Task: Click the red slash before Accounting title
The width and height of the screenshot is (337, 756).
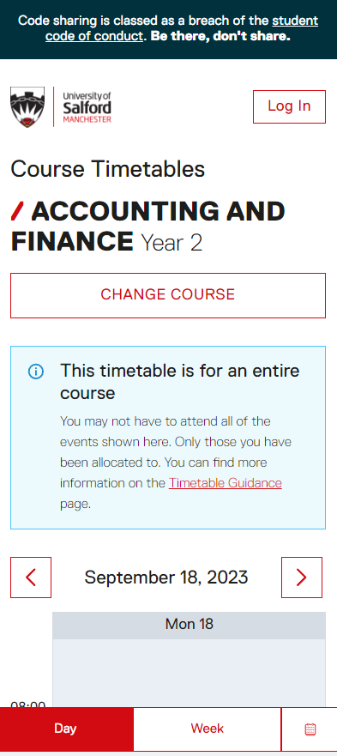Action: coord(17,212)
